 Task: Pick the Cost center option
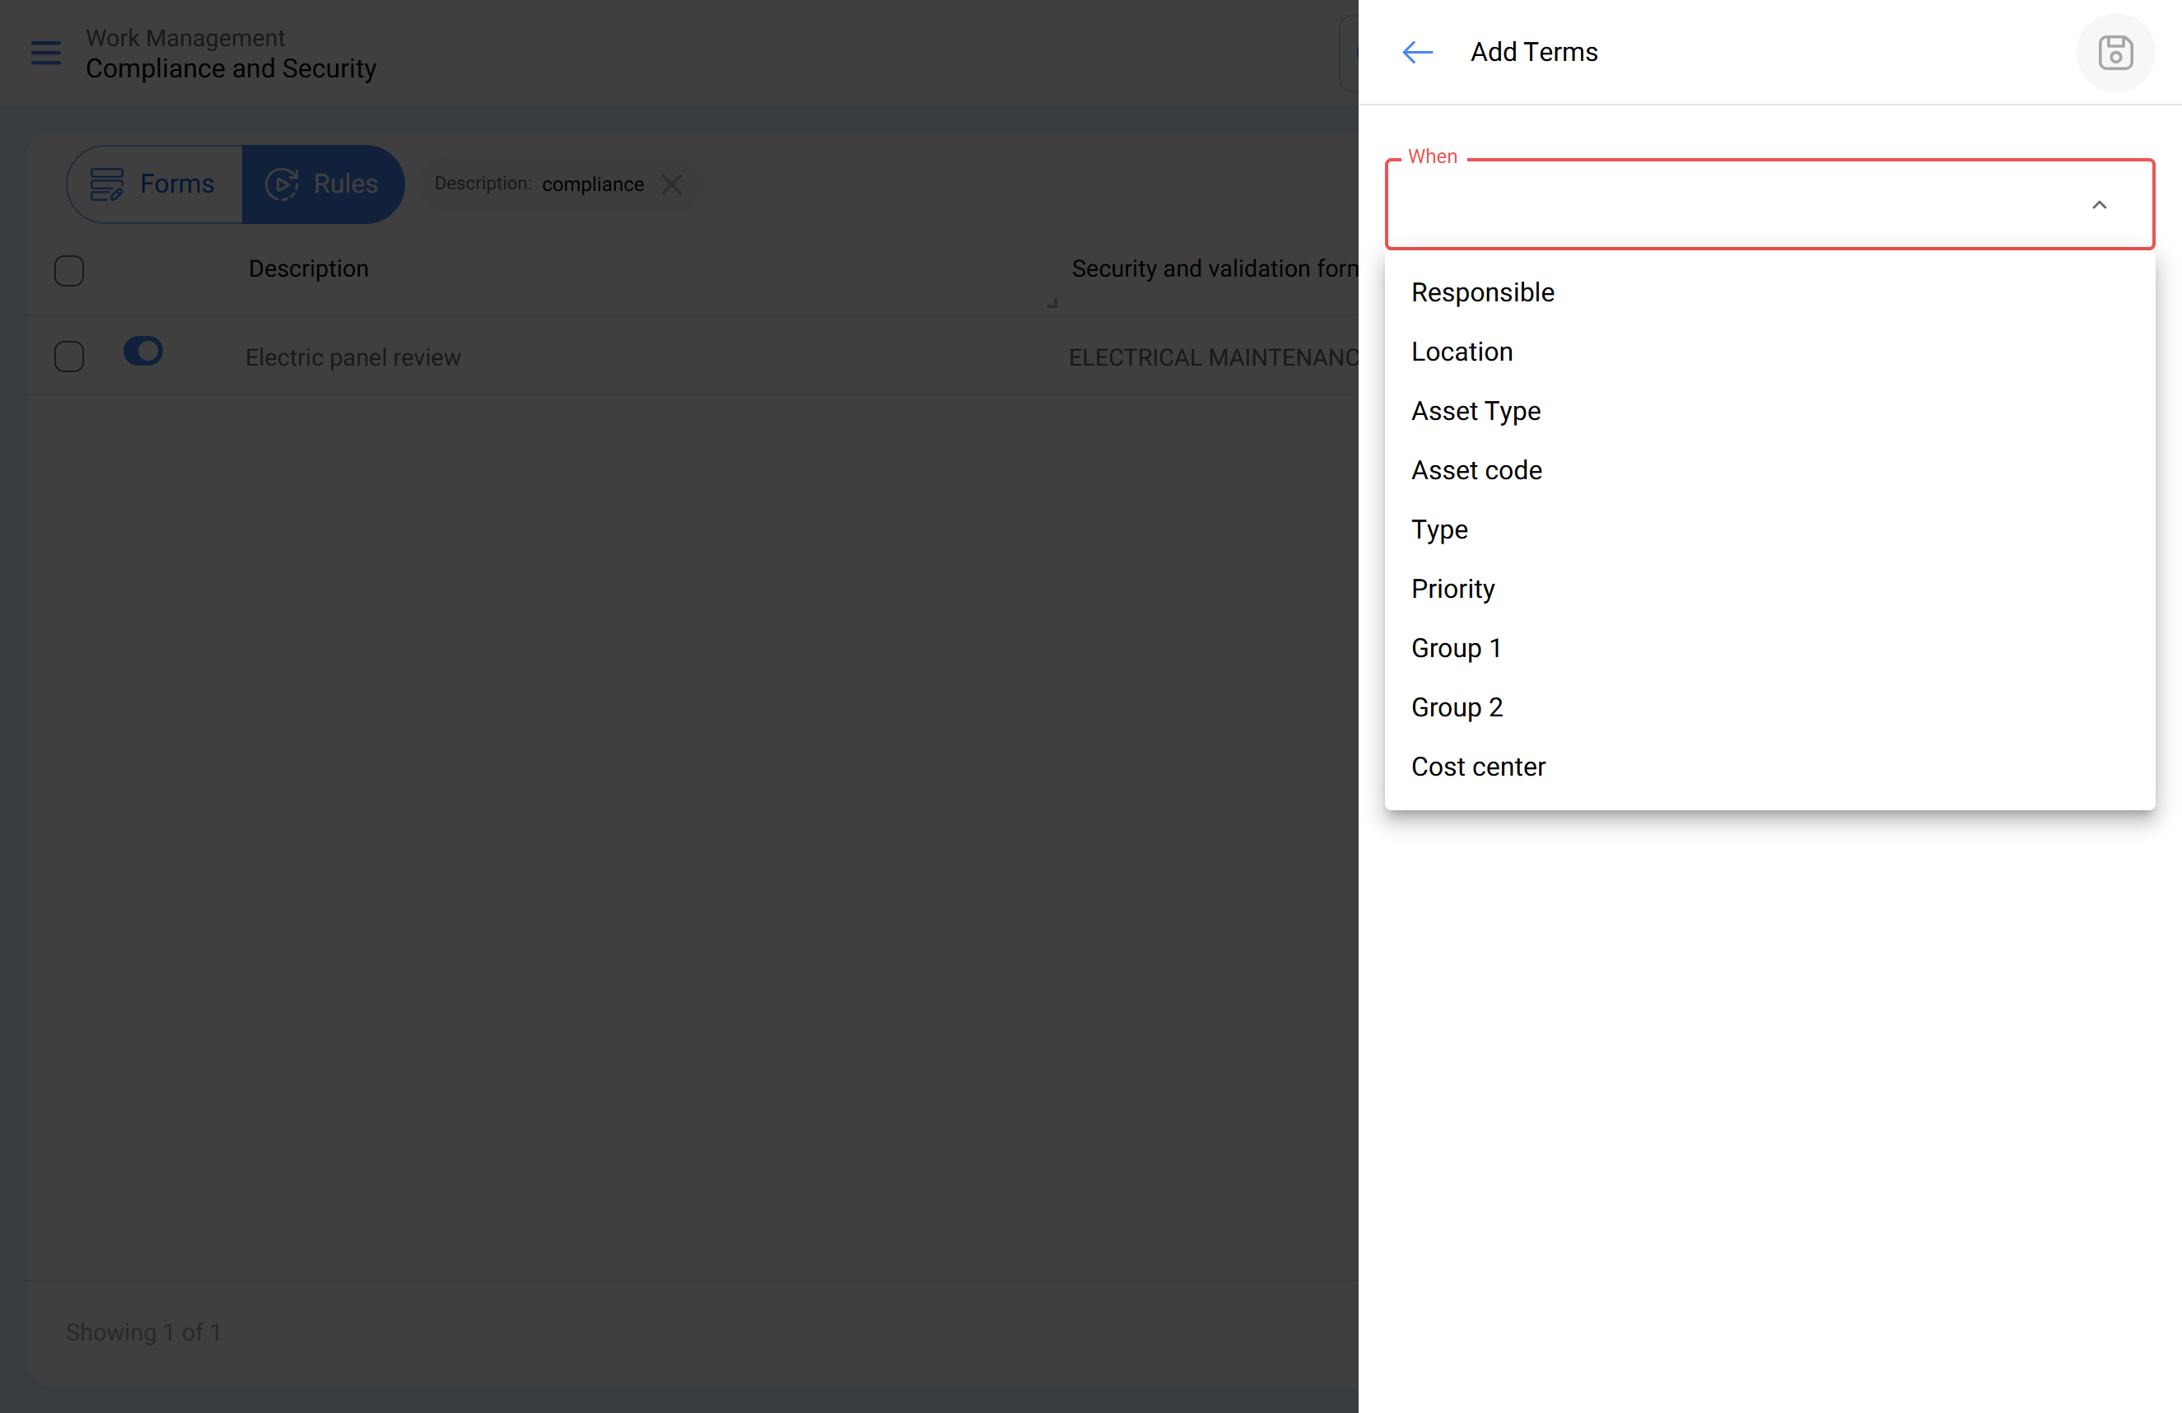click(x=1478, y=767)
